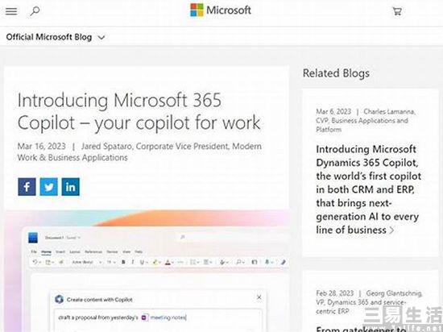Click the chevron next to Official Microsoft Blog
Viewport: 443px width, 332px height.
pyautogui.click(x=101, y=37)
